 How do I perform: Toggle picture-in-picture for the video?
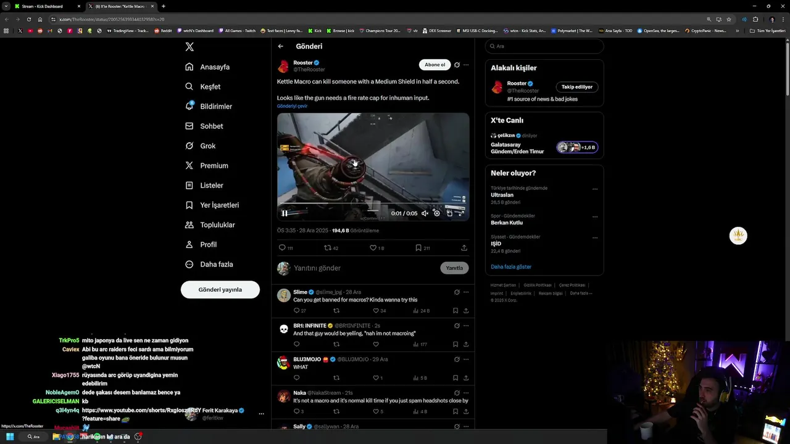point(449,213)
